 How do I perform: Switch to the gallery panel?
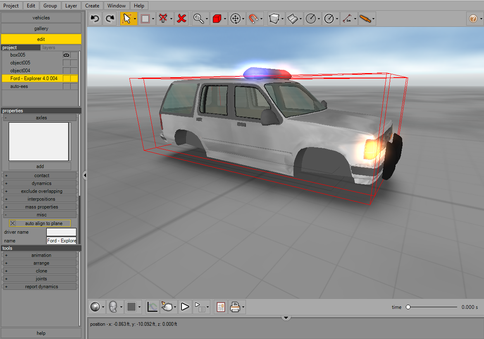tap(41, 28)
